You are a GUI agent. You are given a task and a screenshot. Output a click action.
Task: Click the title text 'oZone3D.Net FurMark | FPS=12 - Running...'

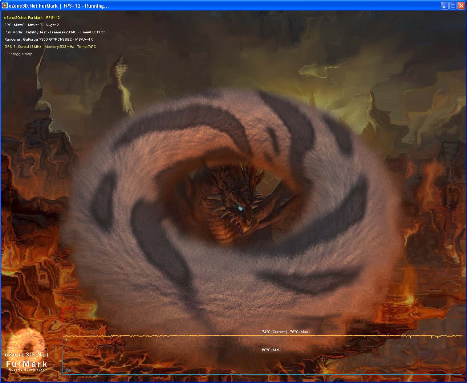tap(59, 6)
